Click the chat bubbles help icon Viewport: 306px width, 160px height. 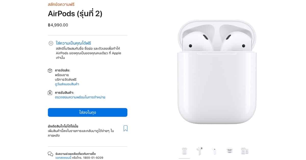[x=50, y=154]
